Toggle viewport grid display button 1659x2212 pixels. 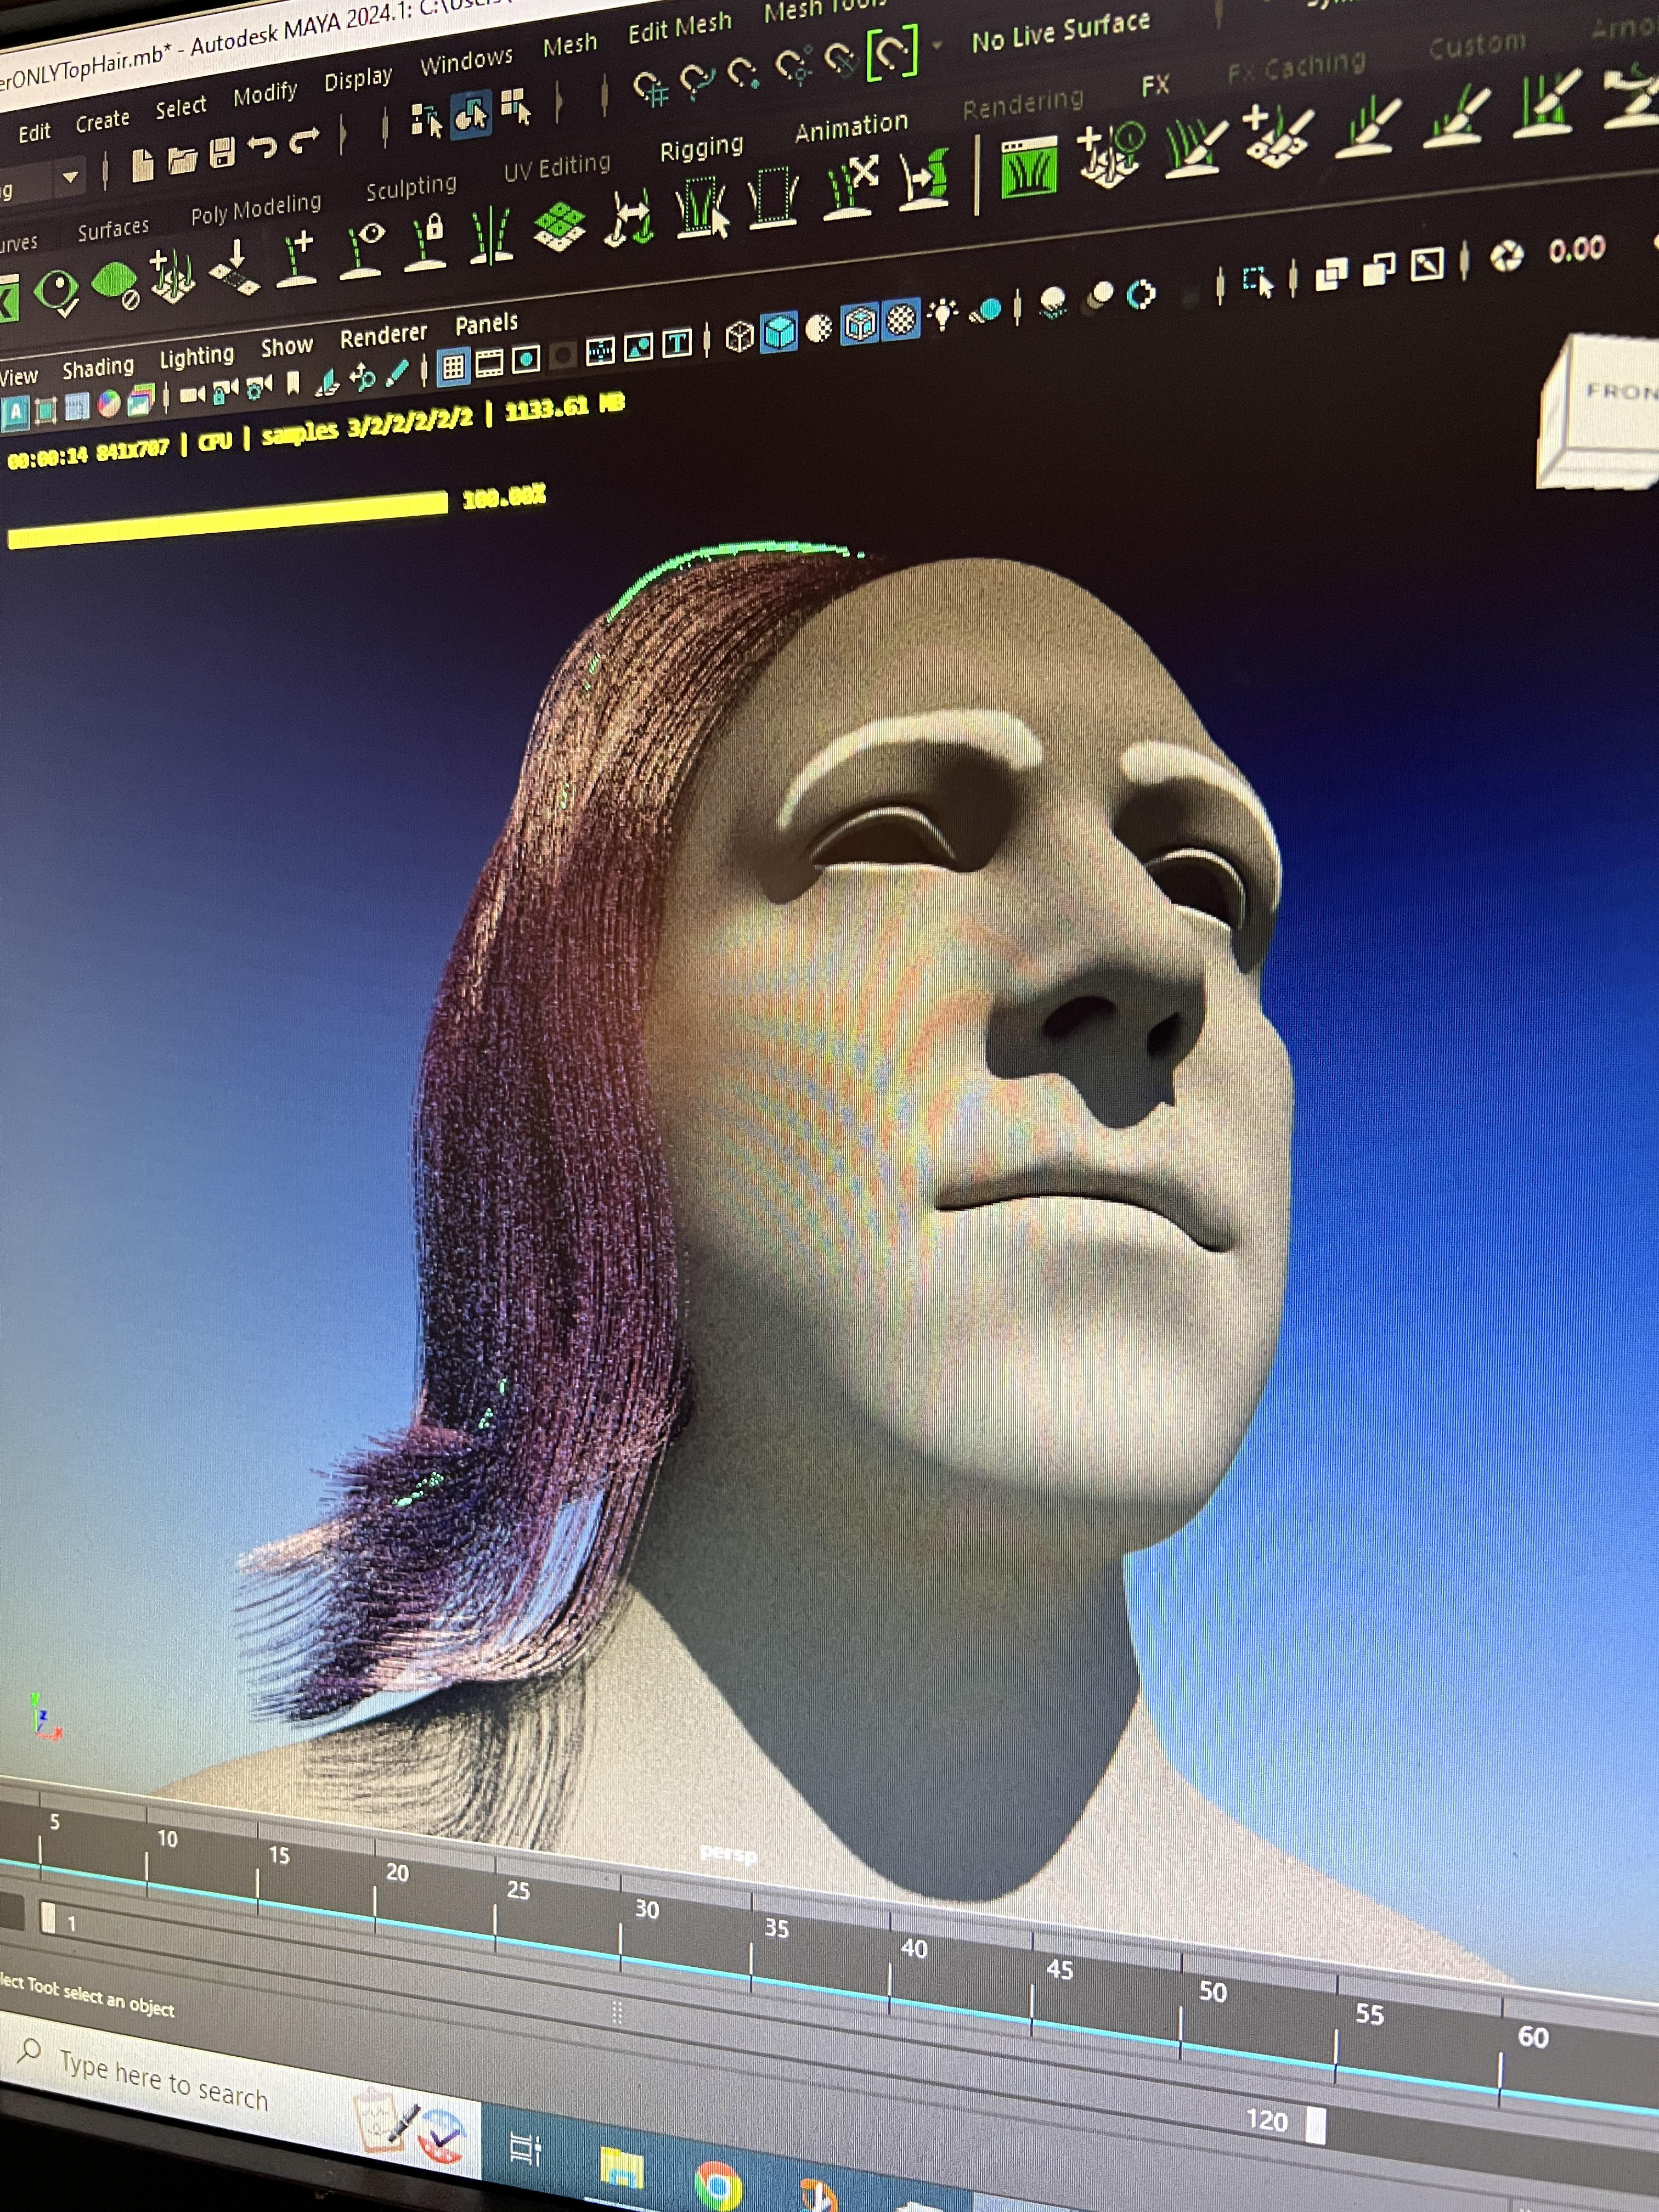point(453,367)
